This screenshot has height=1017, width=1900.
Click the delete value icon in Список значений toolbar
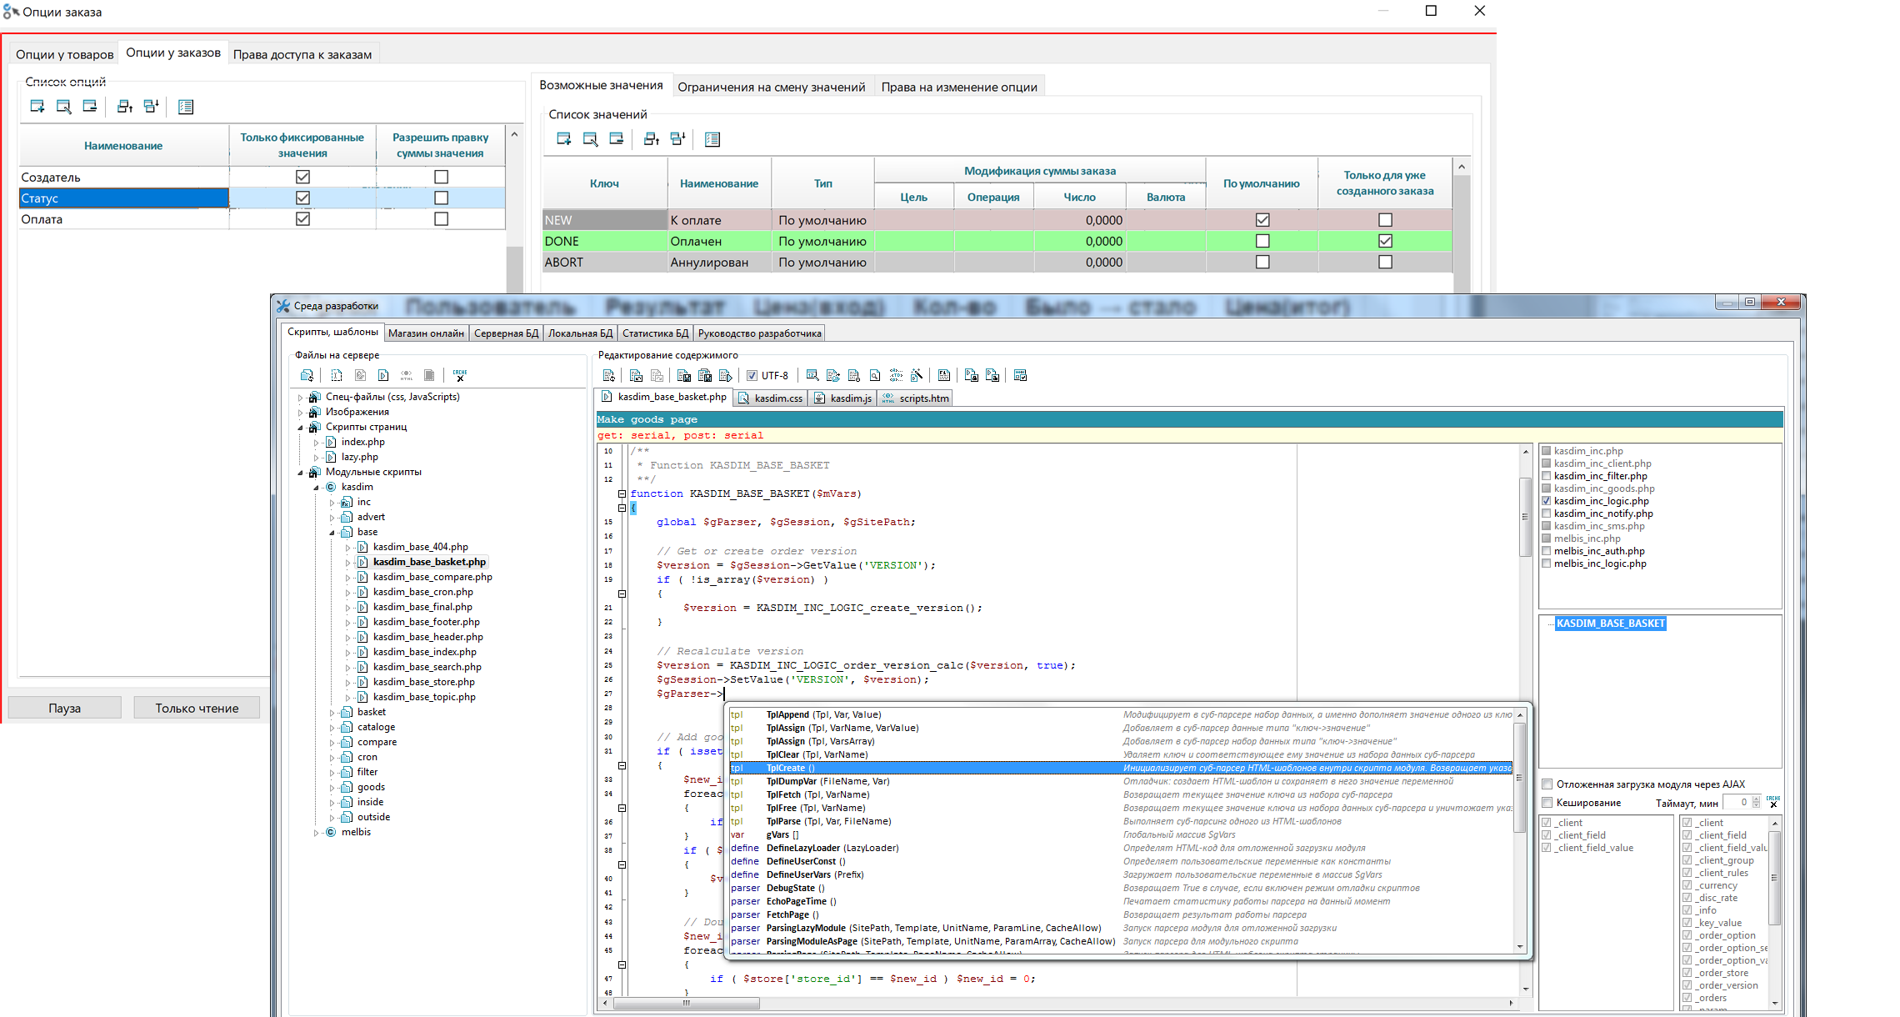point(617,139)
